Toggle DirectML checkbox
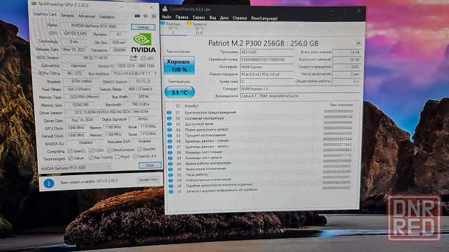The width and height of the screenshot is (449, 252). (x=140, y=149)
